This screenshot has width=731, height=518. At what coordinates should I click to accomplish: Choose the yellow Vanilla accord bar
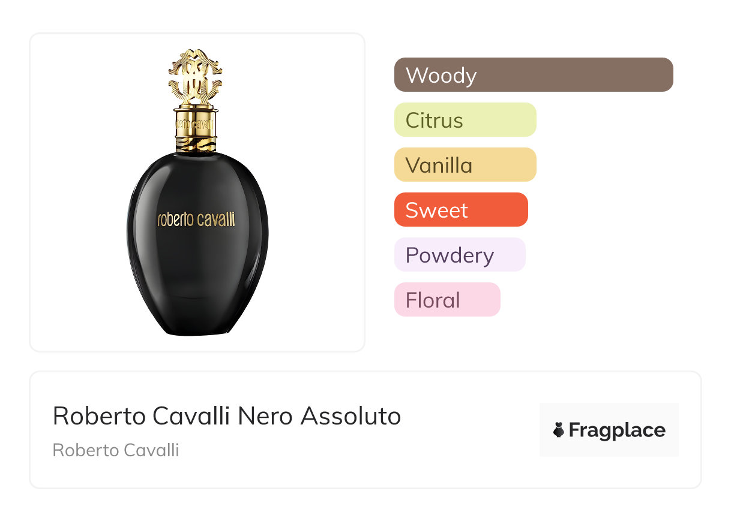click(x=465, y=165)
